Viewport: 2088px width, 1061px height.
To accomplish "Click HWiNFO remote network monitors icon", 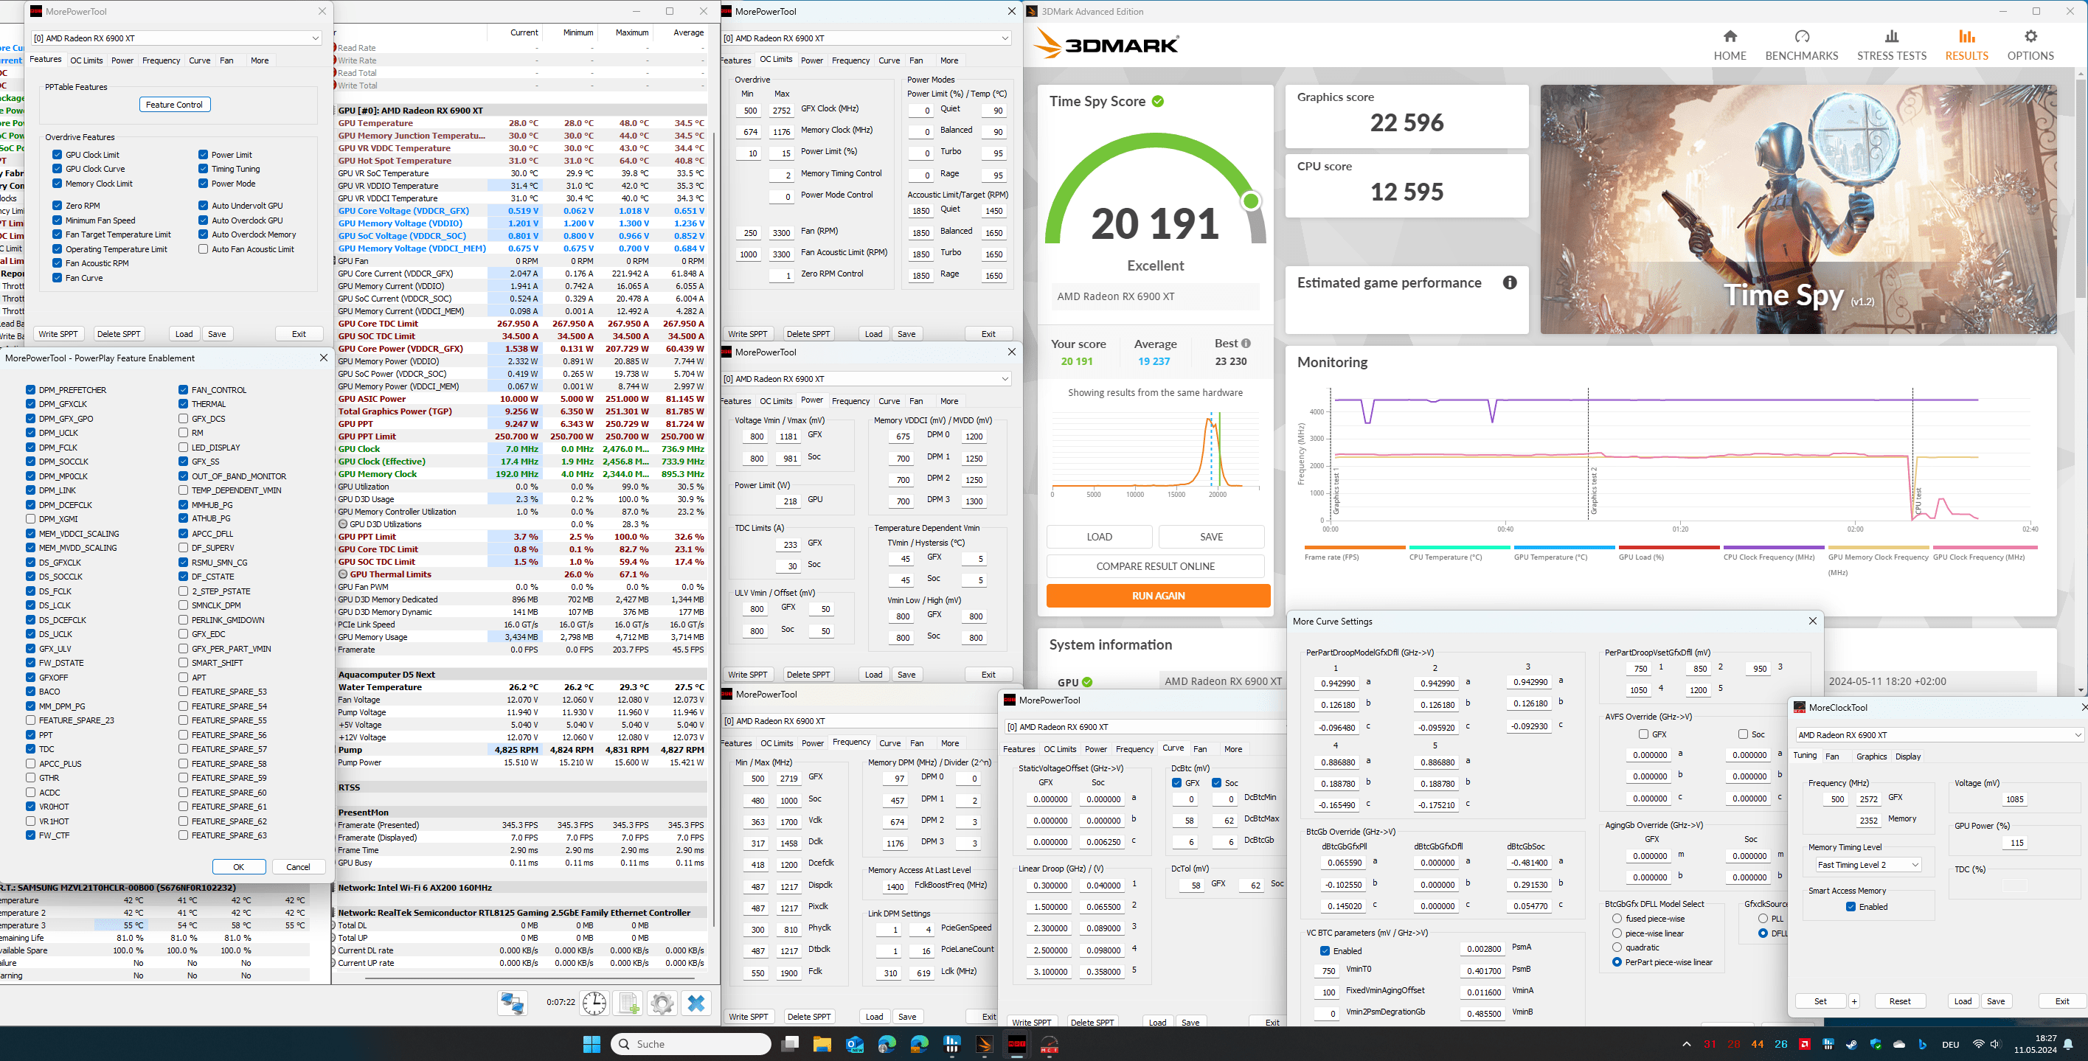I will pyautogui.click(x=513, y=1003).
